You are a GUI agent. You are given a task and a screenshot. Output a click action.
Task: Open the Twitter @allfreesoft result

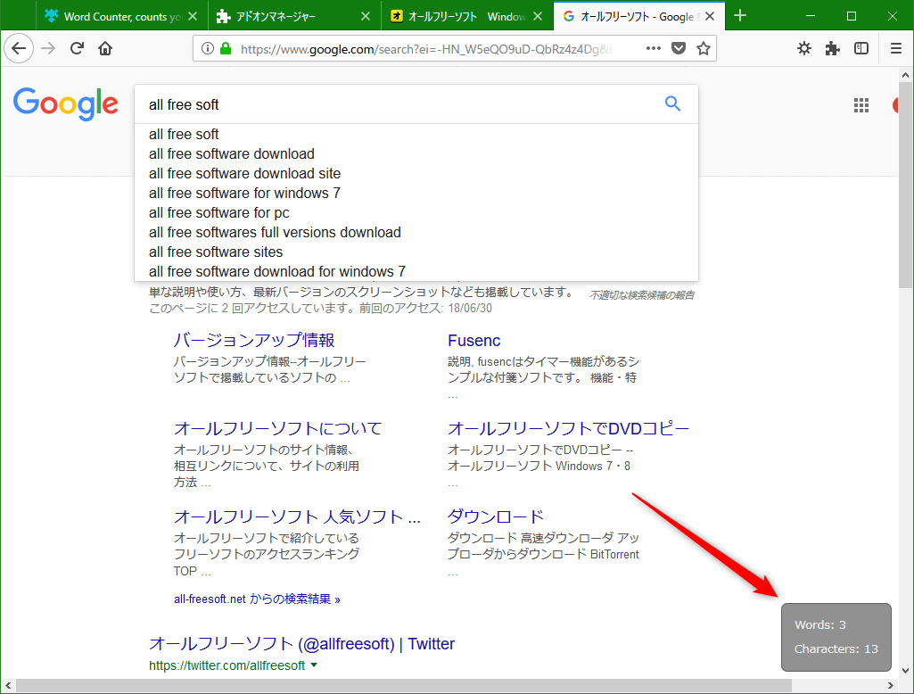tap(302, 644)
